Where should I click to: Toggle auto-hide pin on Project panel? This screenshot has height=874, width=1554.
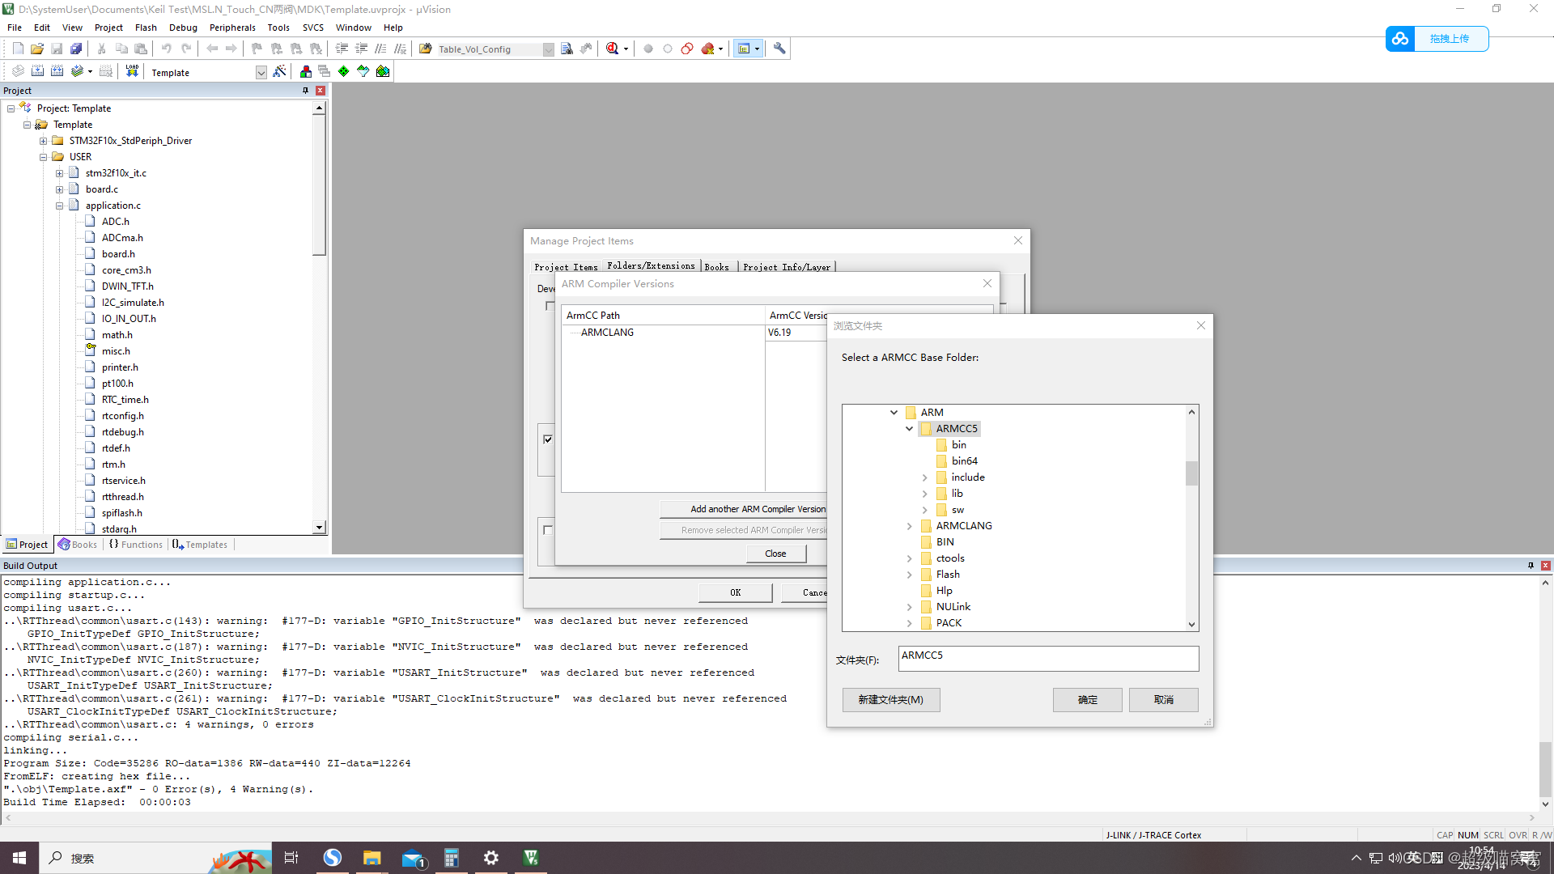pyautogui.click(x=305, y=91)
